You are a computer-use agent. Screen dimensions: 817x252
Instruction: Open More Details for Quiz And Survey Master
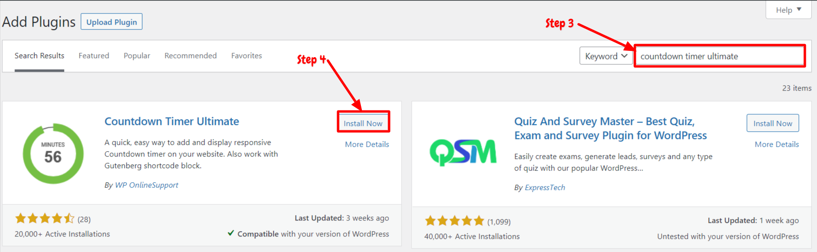[777, 144]
